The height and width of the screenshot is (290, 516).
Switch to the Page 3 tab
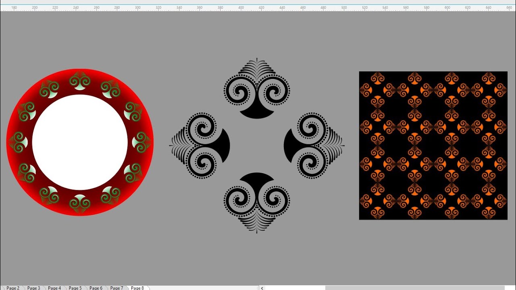(x=33, y=288)
